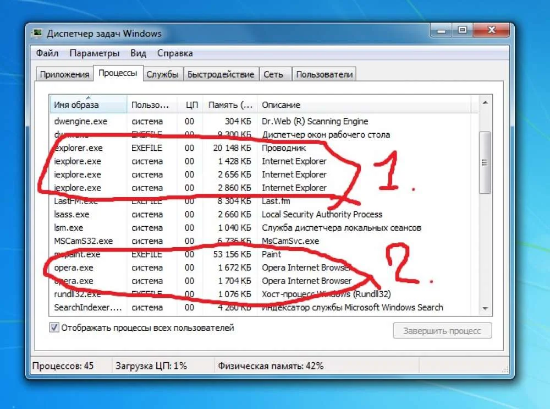Select iexplore.exe row with 1 428 КБ
The image size is (550, 409).
[x=264, y=161]
